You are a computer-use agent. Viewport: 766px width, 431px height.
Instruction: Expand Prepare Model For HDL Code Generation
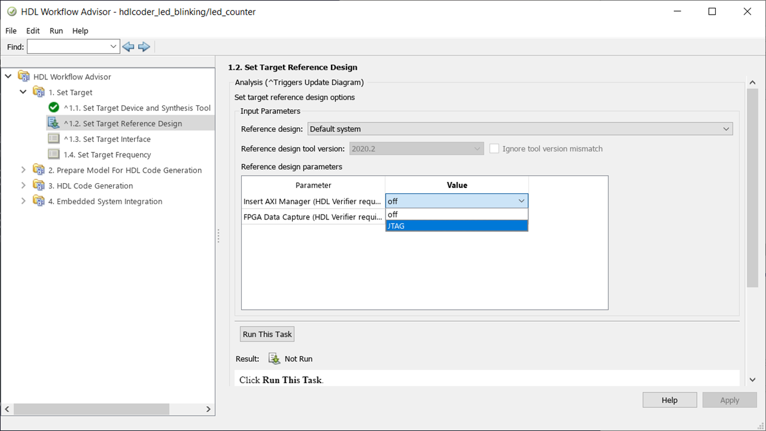24,170
